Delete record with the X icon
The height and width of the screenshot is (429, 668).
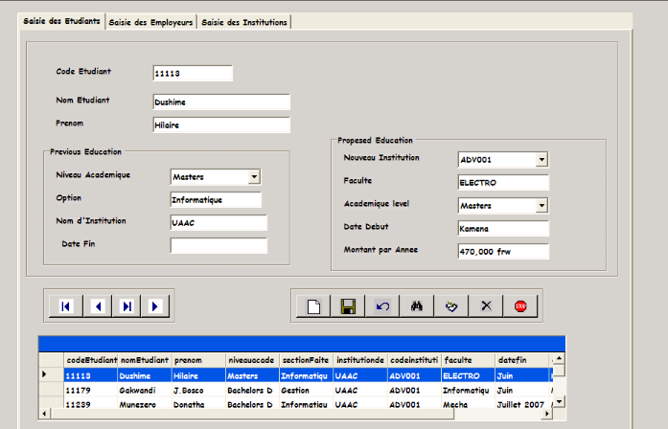(x=486, y=306)
